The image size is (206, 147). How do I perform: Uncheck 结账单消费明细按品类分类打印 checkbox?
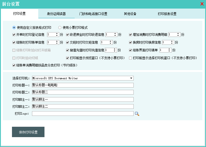tap(14, 65)
